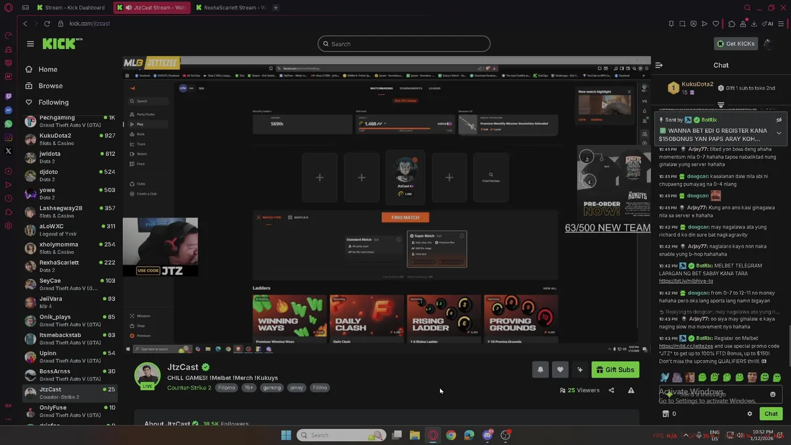Click the Gift Subs button
The height and width of the screenshot is (445, 791).
pos(615,370)
